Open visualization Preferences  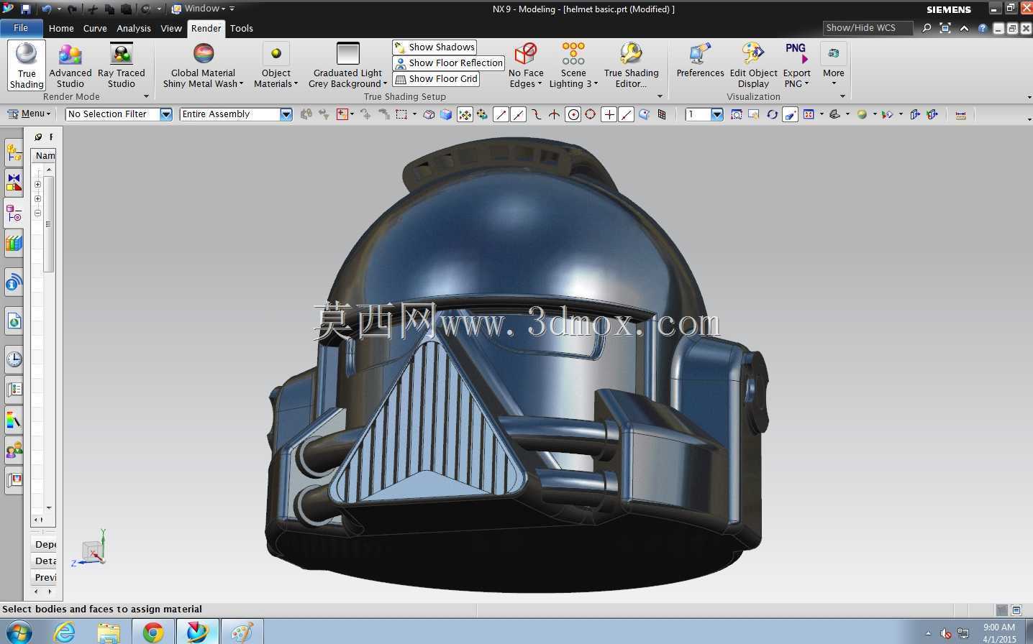tap(700, 60)
